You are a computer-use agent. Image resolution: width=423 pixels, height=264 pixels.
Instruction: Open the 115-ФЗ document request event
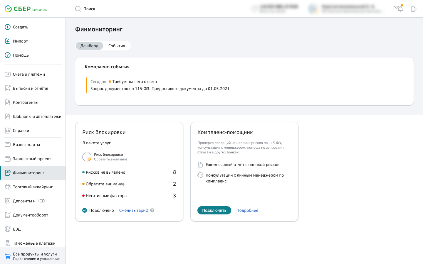click(160, 89)
